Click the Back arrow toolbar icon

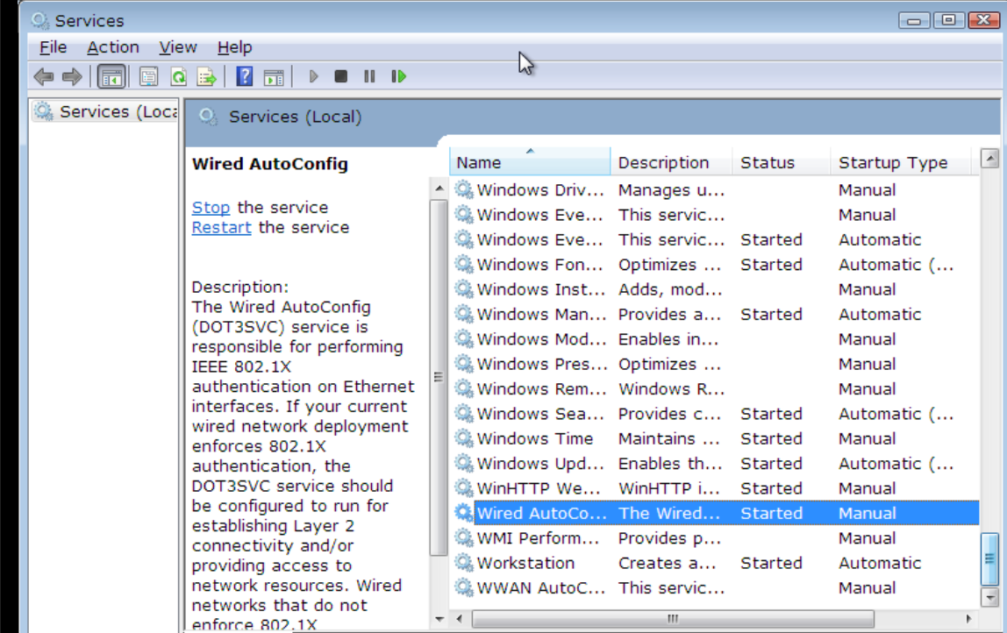pyautogui.click(x=43, y=77)
